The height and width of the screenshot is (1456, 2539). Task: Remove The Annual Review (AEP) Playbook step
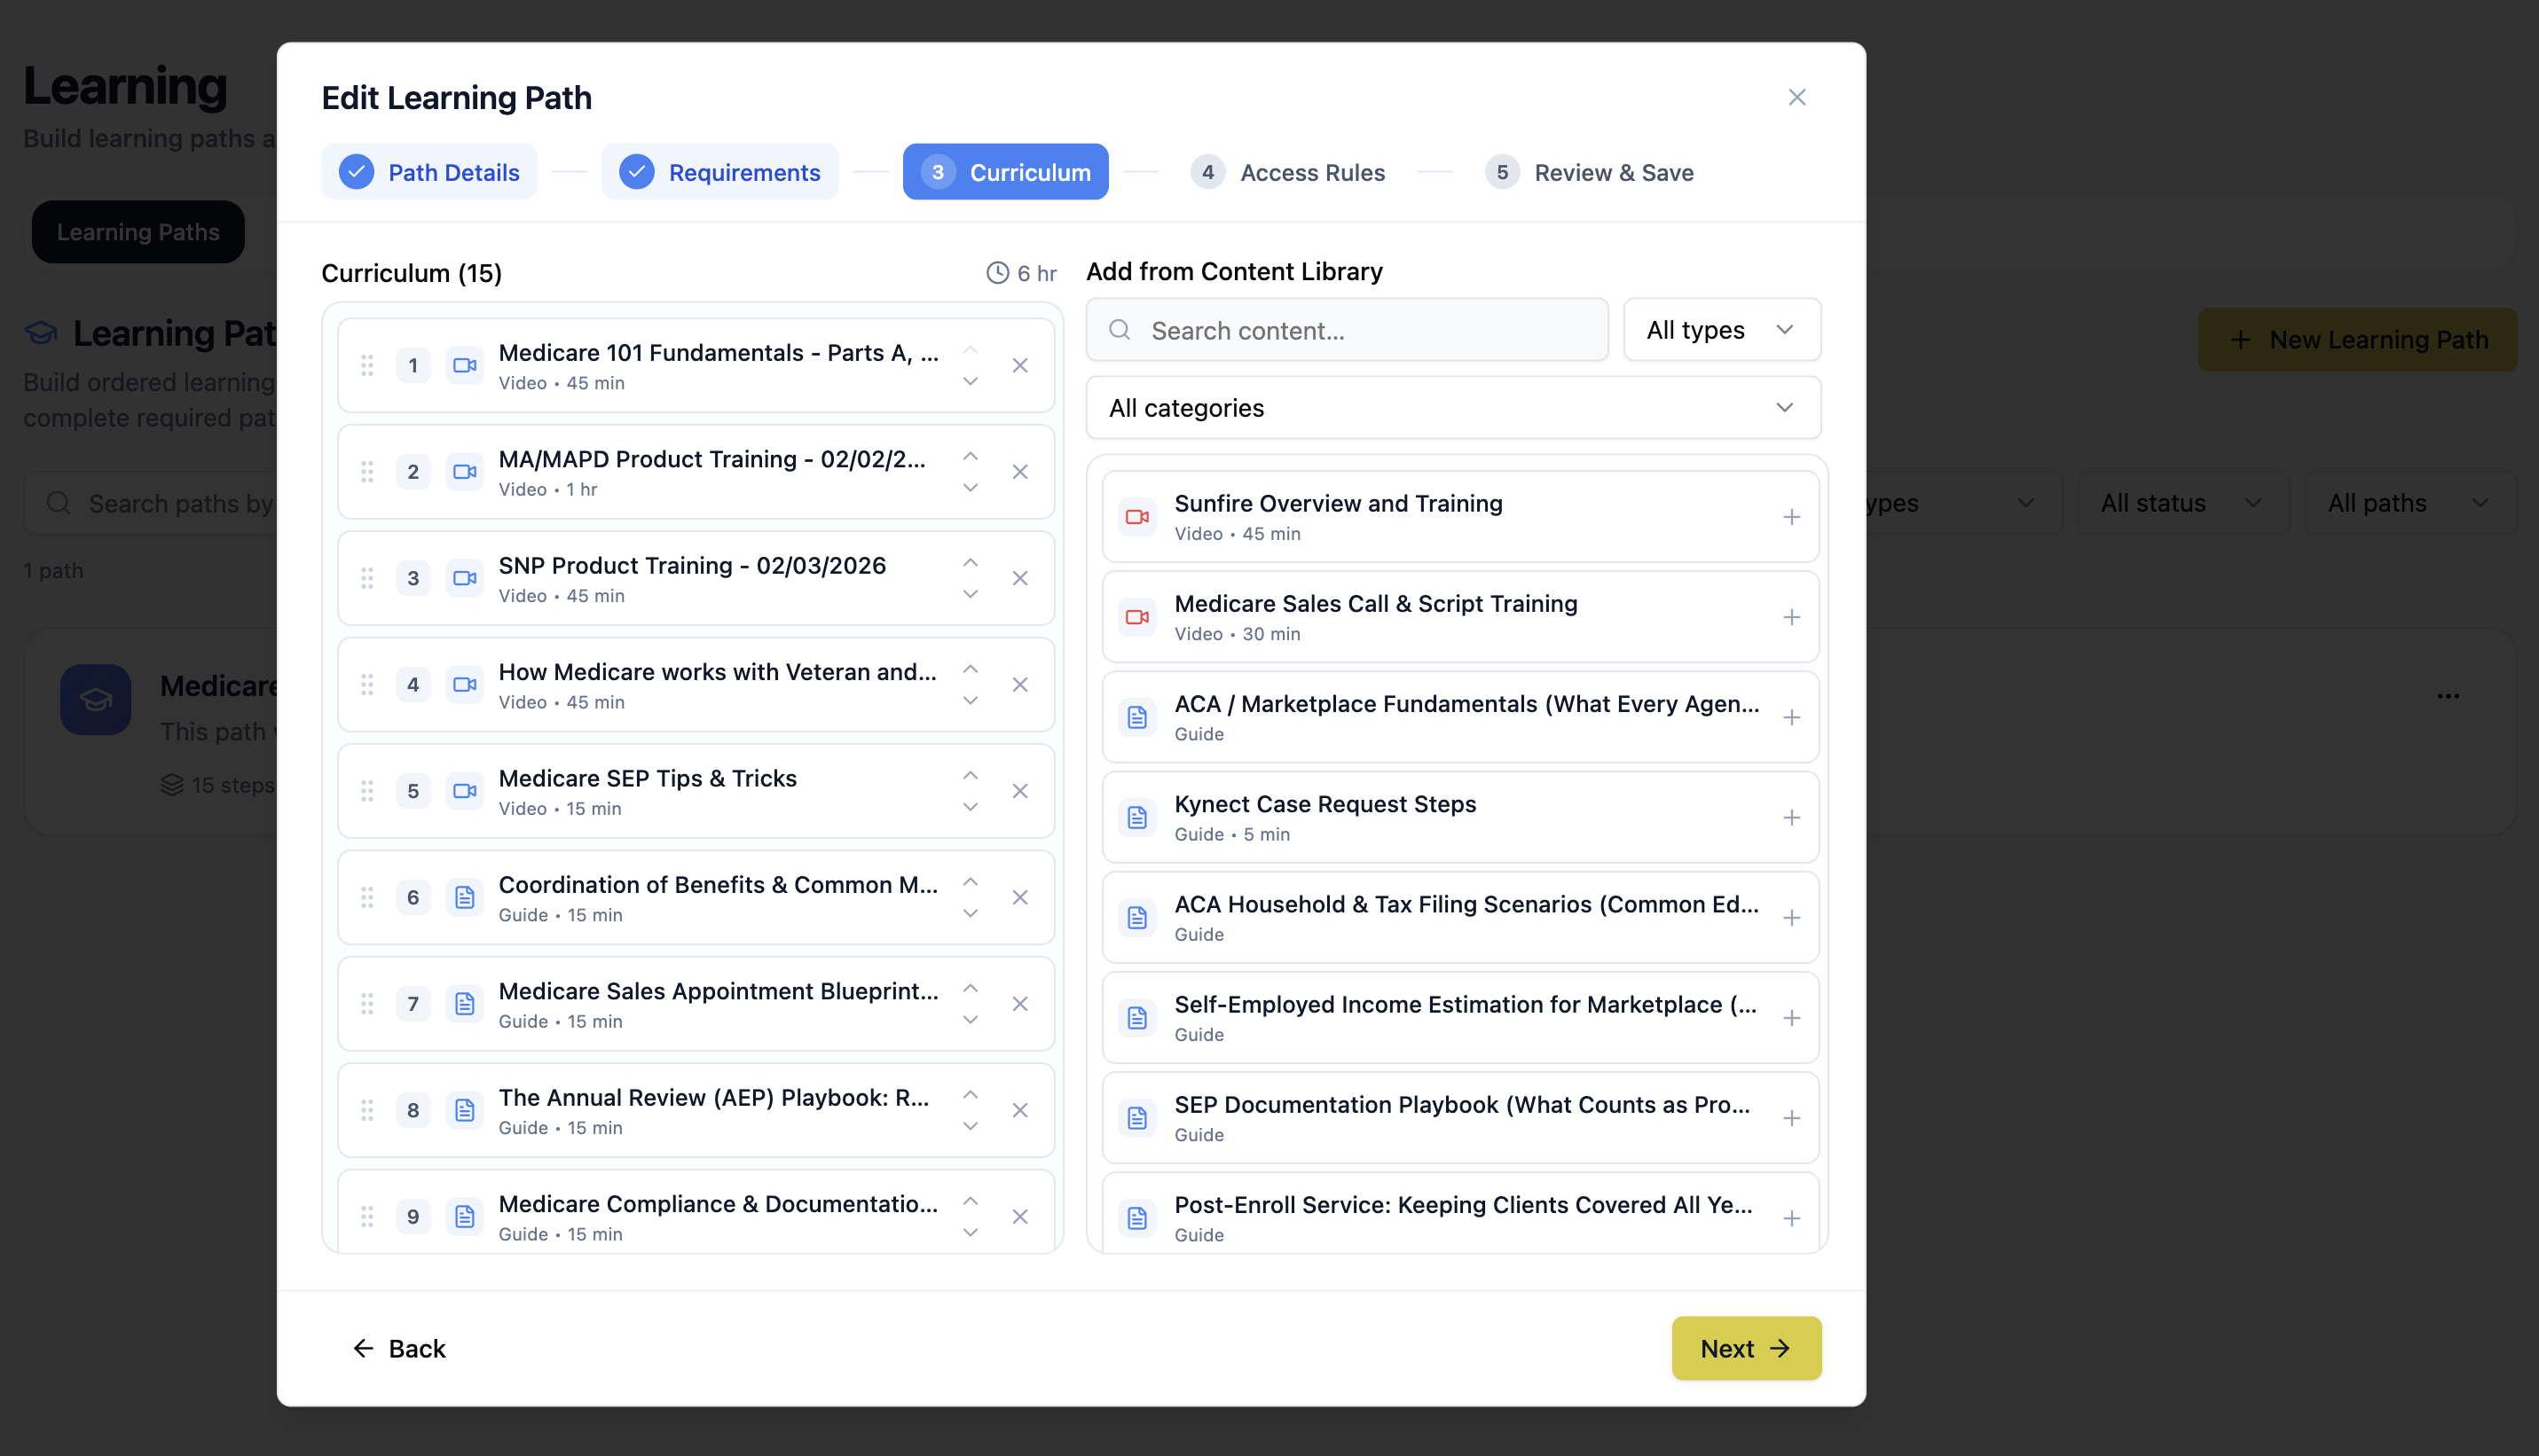(1019, 1110)
